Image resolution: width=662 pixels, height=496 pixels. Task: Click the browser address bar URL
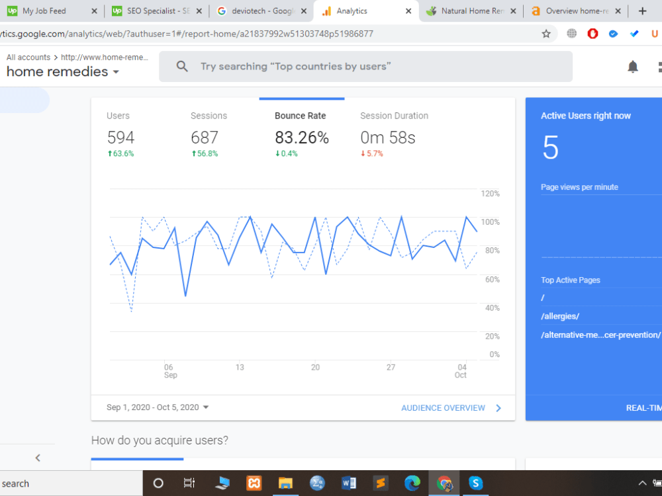point(186,34)
